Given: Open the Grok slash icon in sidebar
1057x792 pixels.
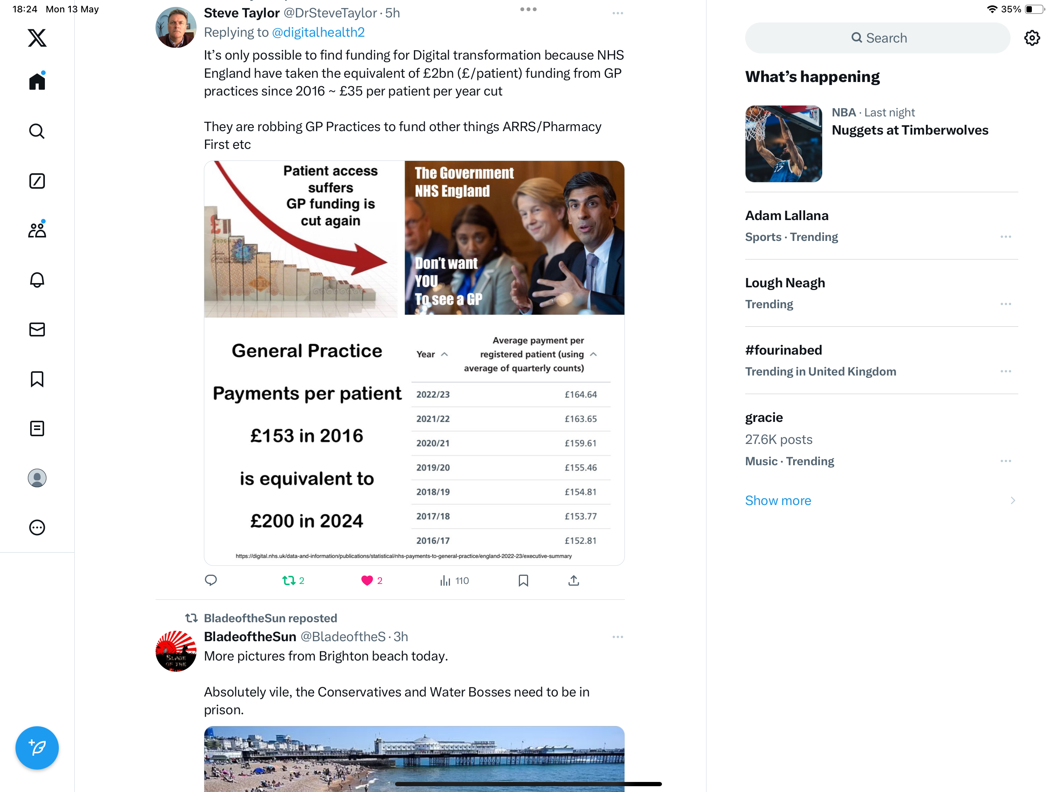Looking at the screenshot, I should pyautogui.click(x=37, y=181).
